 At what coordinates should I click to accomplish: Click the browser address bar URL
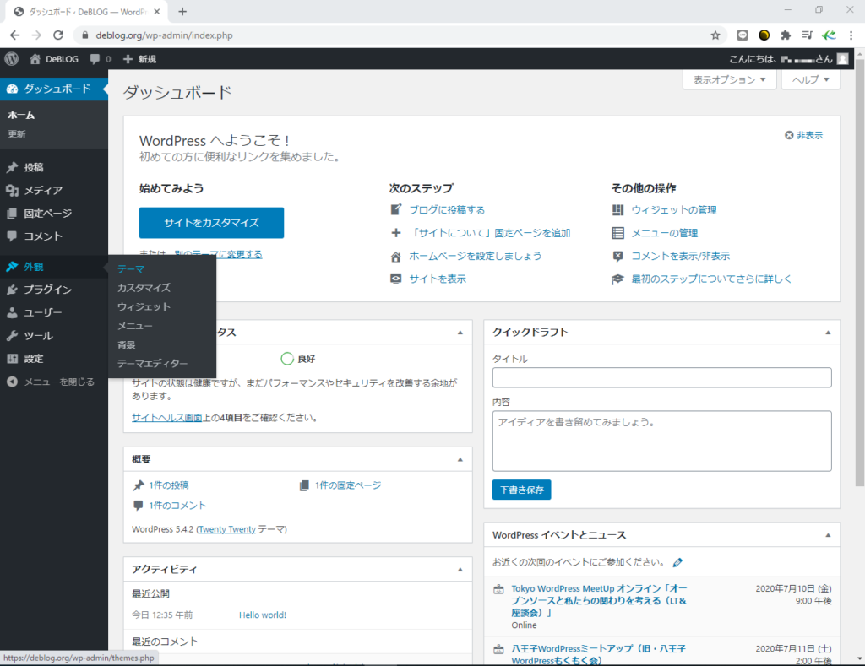coord(165,35)
